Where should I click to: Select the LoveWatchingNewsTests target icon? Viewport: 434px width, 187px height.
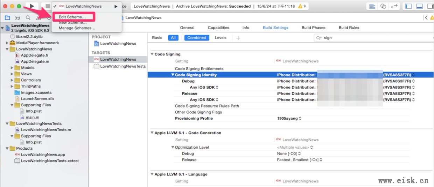point(97,66)
